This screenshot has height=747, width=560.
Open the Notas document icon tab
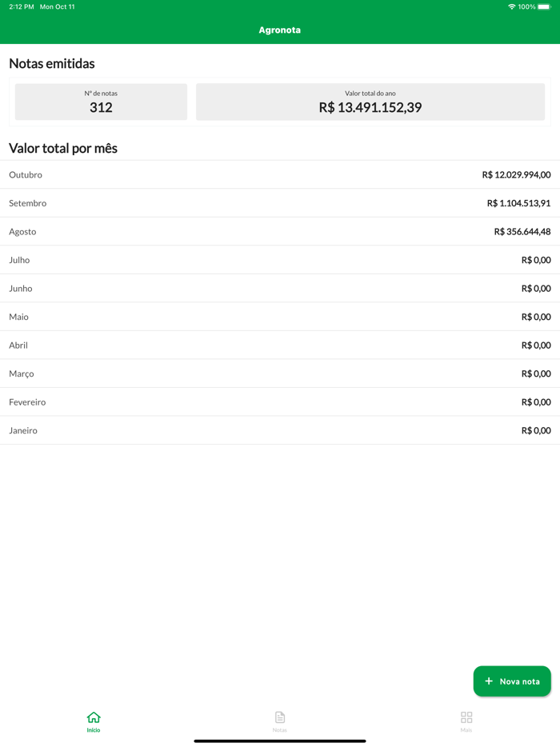(280, 717)
